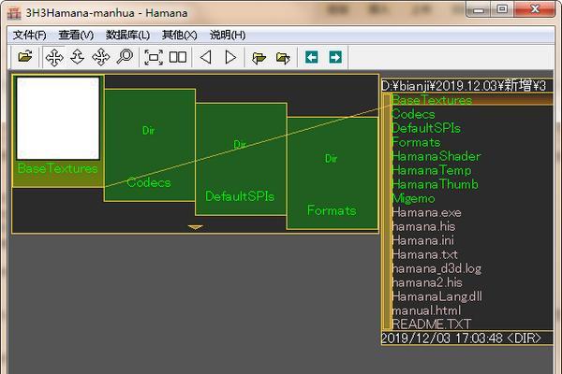Viewport: 562px width, 374px height.
Task: Click the teal forward arrow button
Action: (335, 57)
